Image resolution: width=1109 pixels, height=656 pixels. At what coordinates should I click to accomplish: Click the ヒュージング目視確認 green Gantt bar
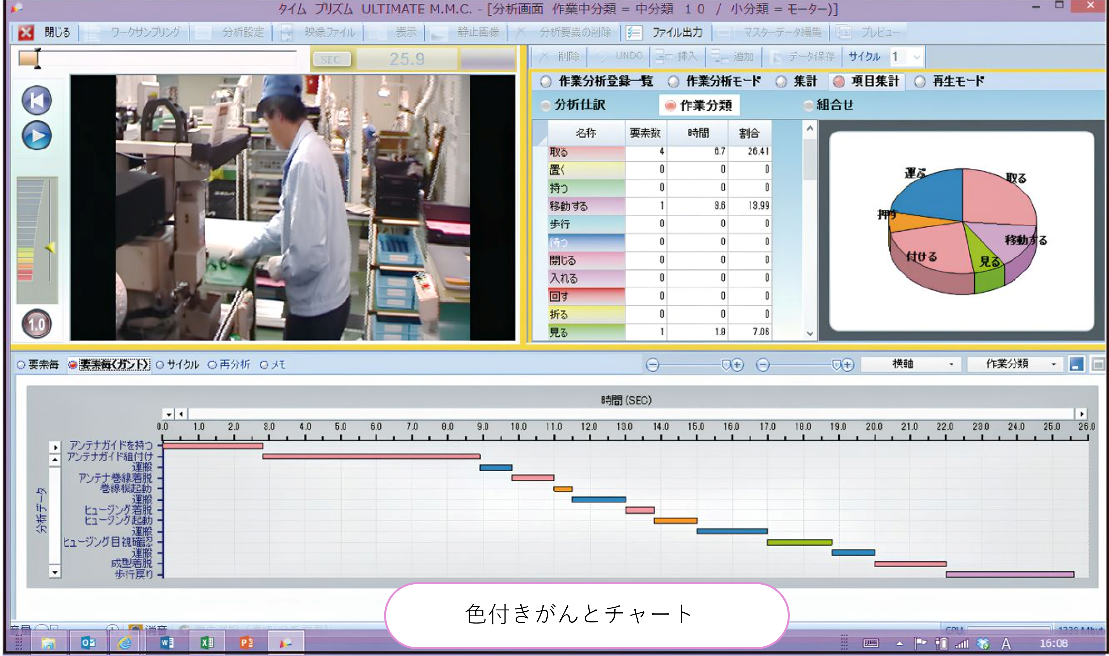tap(800, 542)
